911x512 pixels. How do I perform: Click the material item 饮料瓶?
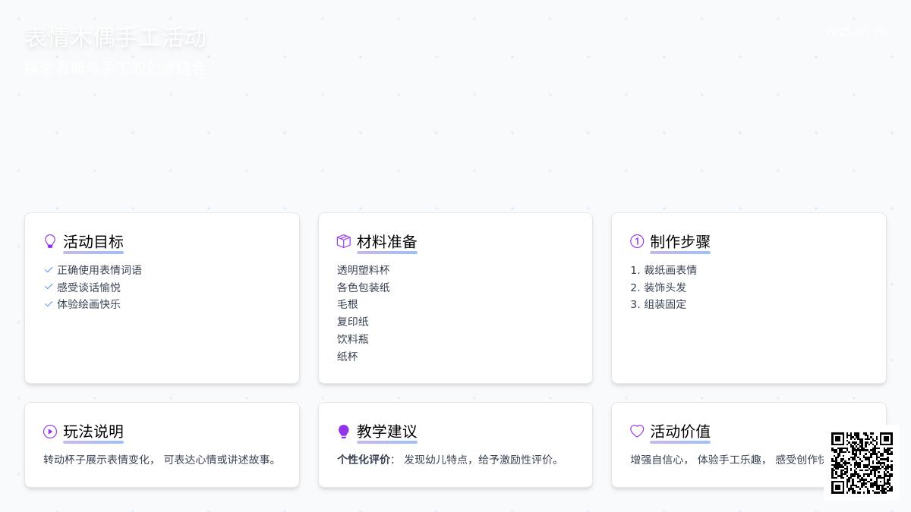[x=353, y=339]
